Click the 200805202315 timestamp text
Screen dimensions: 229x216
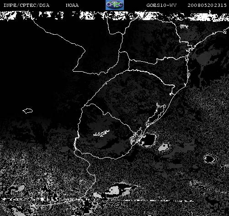click(207, 5)
